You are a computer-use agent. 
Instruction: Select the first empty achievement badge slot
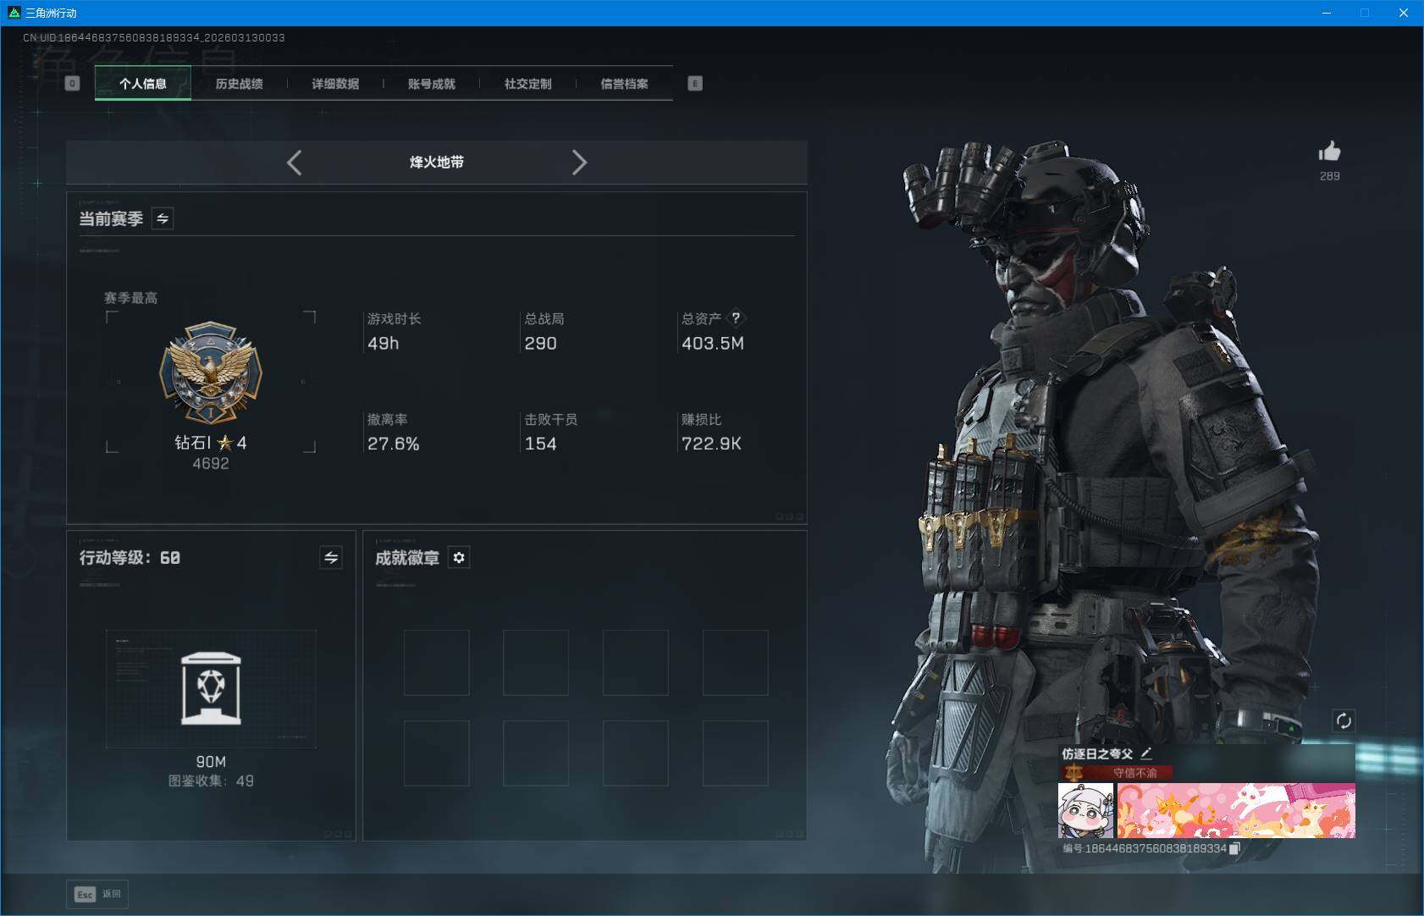[x=436, y=663]
